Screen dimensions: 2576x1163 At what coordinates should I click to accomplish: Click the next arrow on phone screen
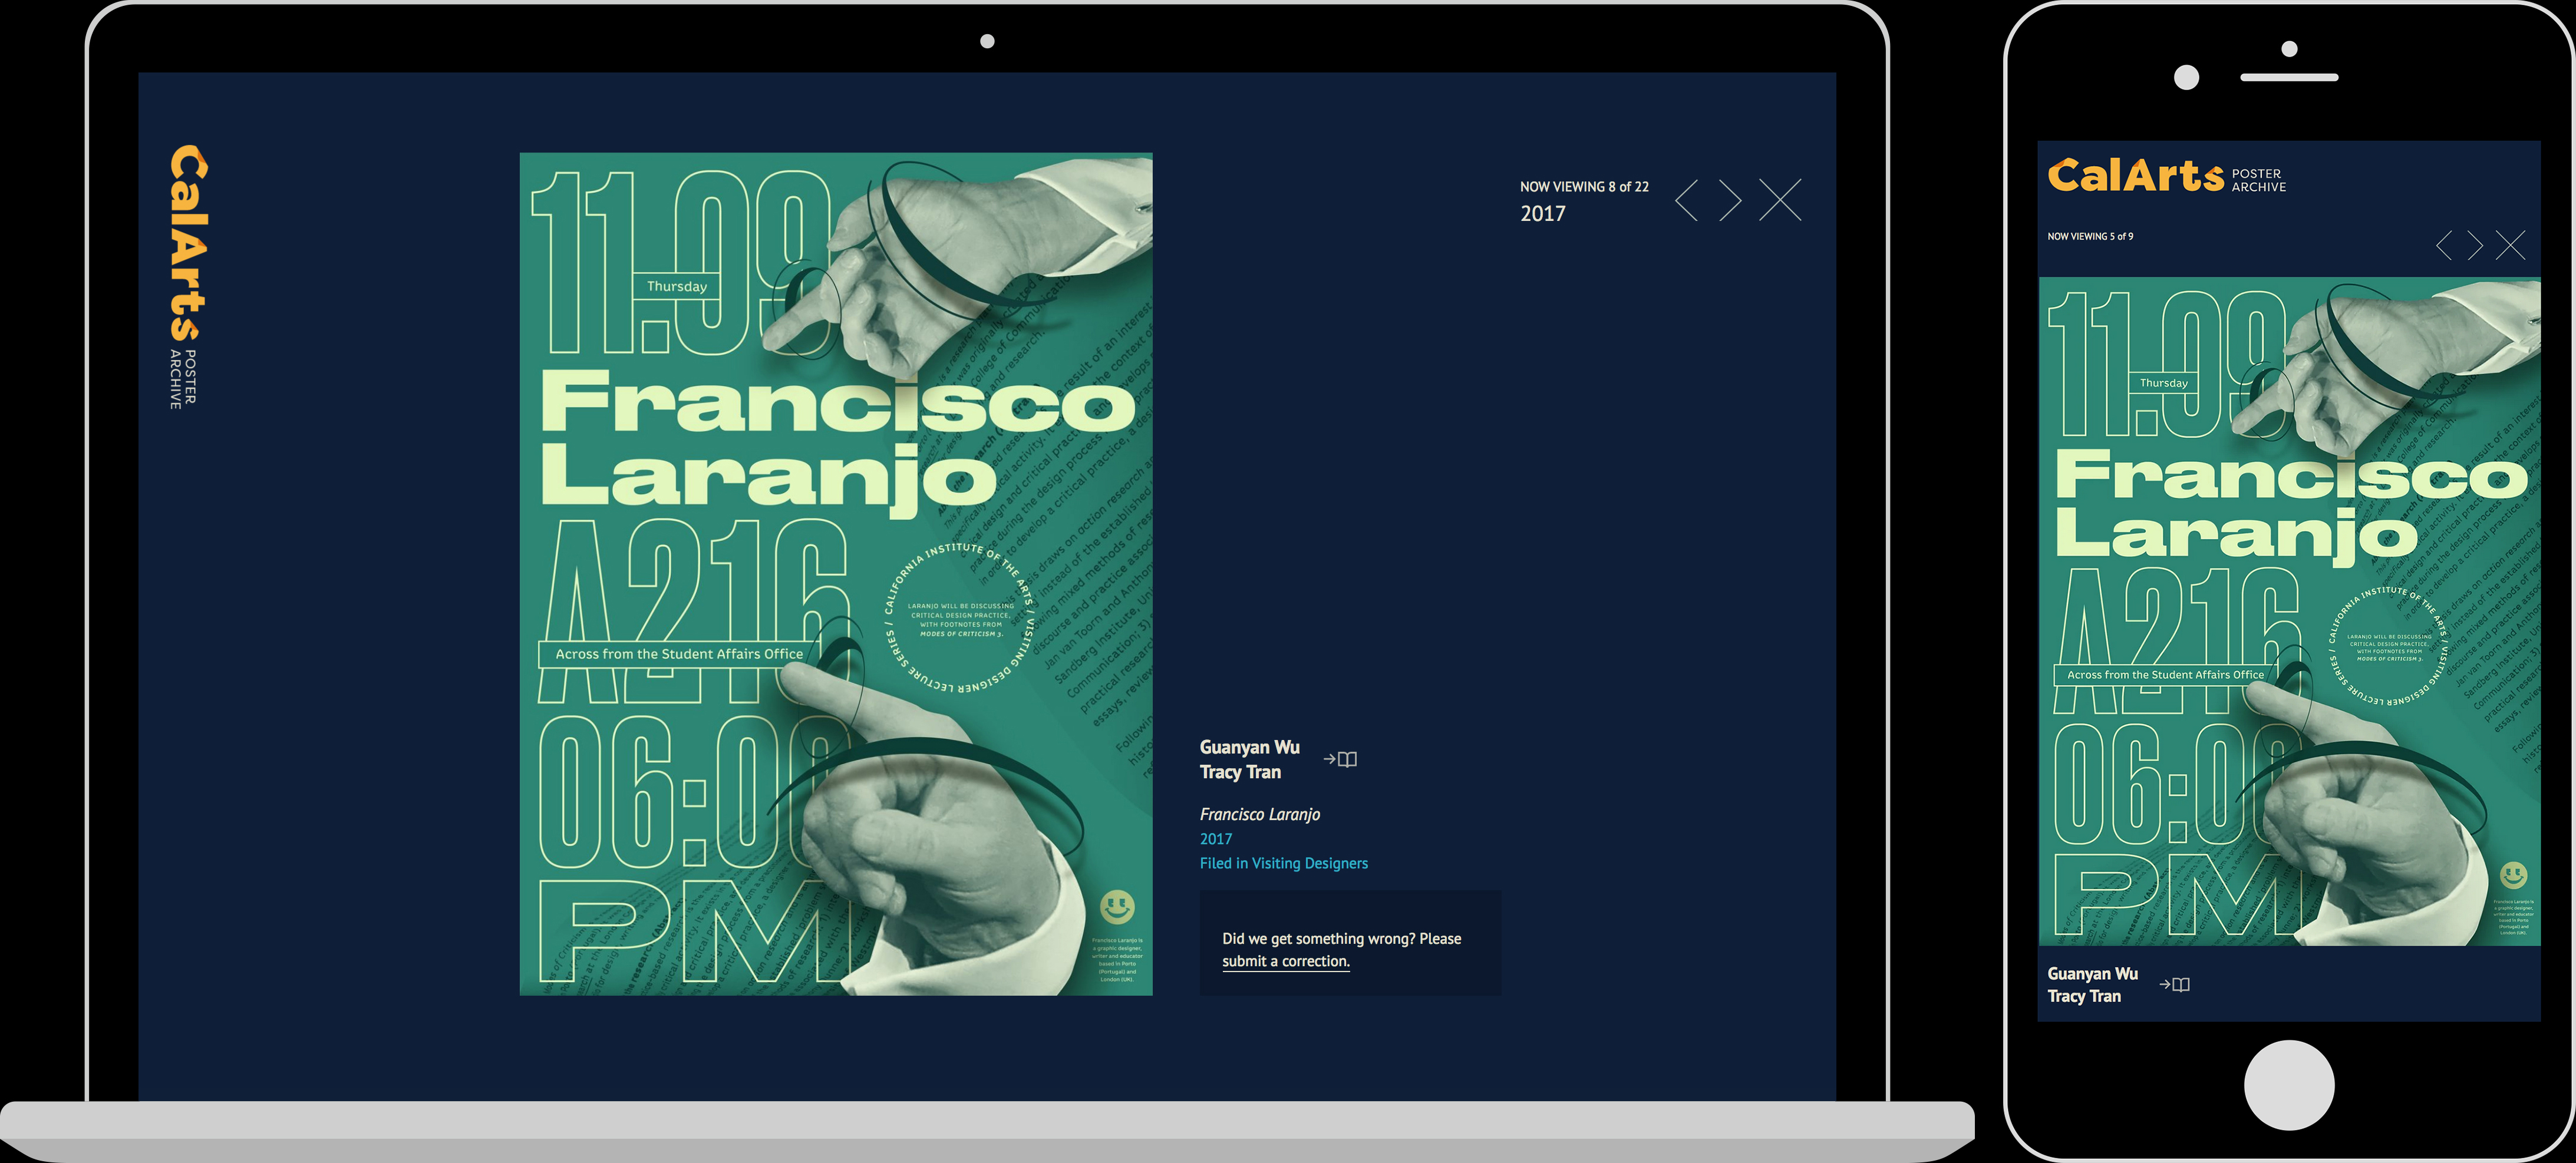2475,245
